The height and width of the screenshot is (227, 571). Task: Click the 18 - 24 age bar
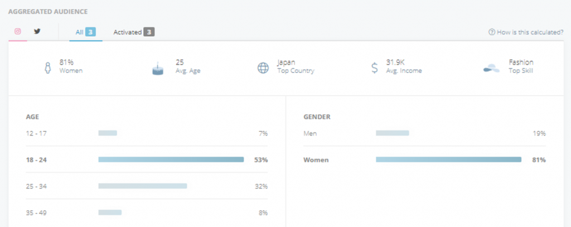coord(171,160)
